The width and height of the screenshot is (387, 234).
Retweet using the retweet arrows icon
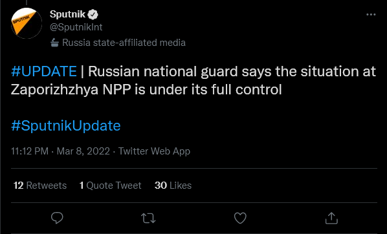148,218
